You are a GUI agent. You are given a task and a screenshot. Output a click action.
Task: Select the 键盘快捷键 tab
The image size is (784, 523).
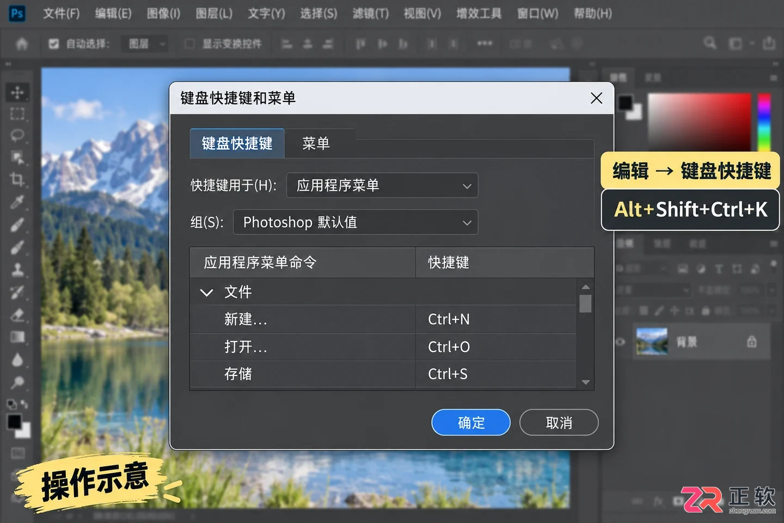[237, 143]
